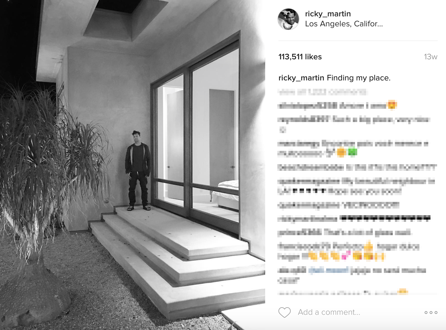Click the heart-eyes emoji in first comment

(x=392, y=105)
